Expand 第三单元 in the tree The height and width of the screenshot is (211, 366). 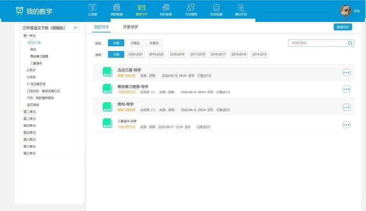[30, 119]
